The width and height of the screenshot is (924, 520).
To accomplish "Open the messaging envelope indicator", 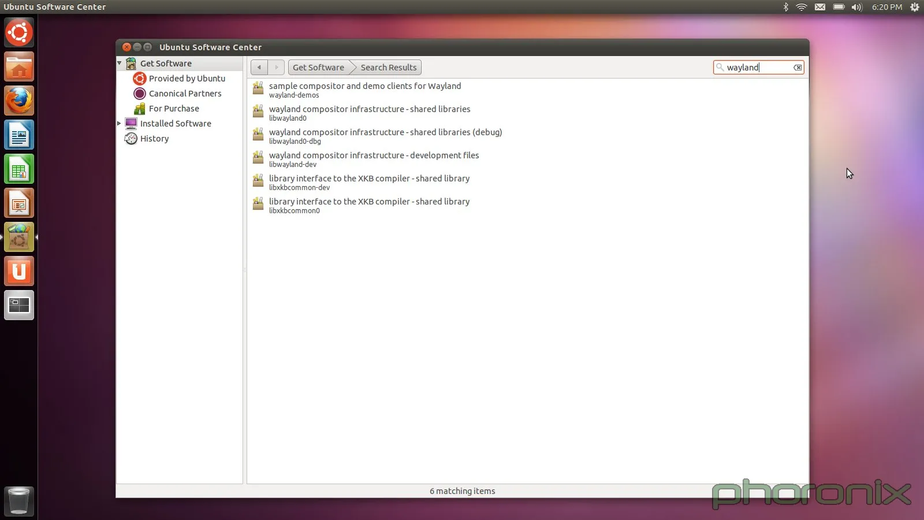I will 820,7.
